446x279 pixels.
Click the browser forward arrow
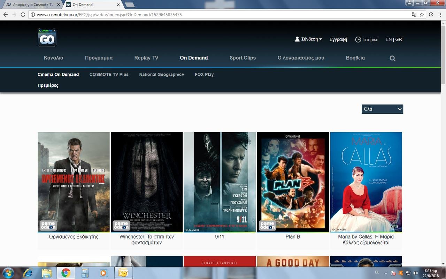14,15
